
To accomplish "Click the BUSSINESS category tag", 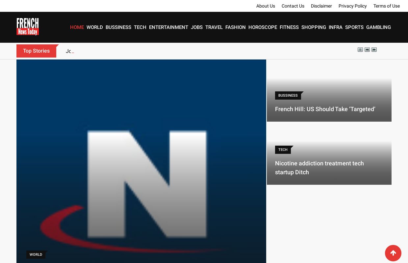I will point(288,95).
